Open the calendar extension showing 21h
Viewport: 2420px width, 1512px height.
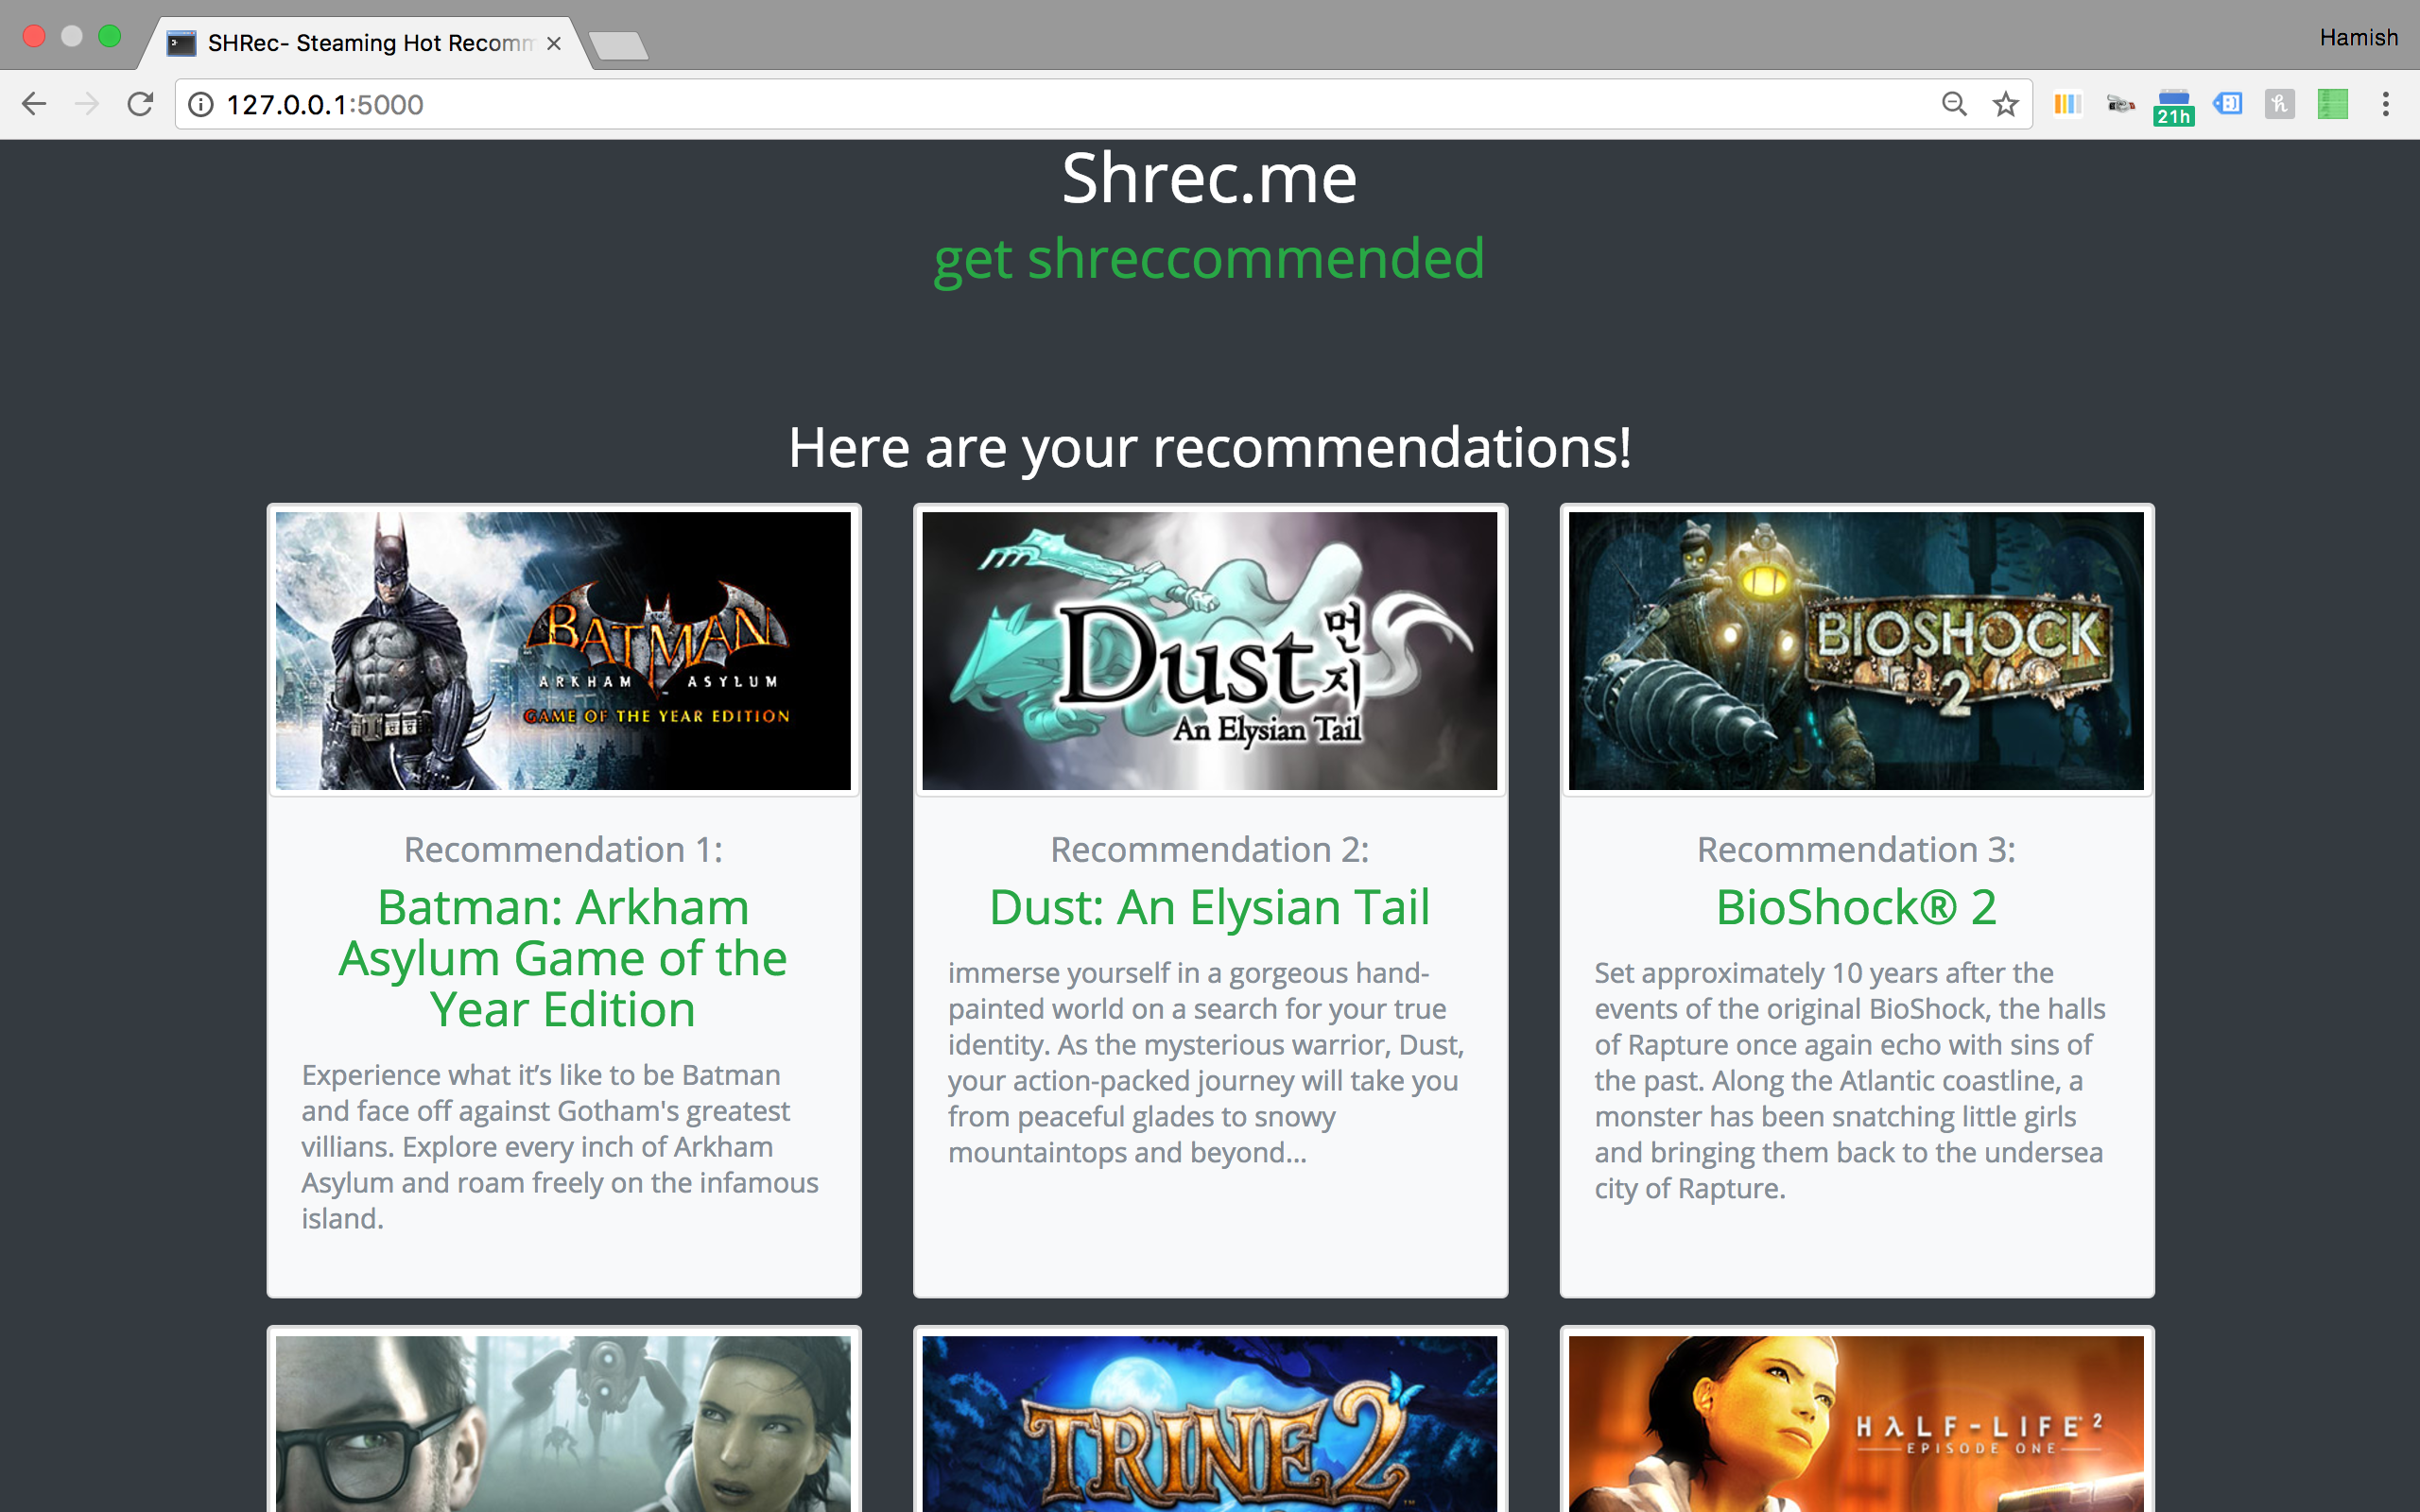[2173, 106]
